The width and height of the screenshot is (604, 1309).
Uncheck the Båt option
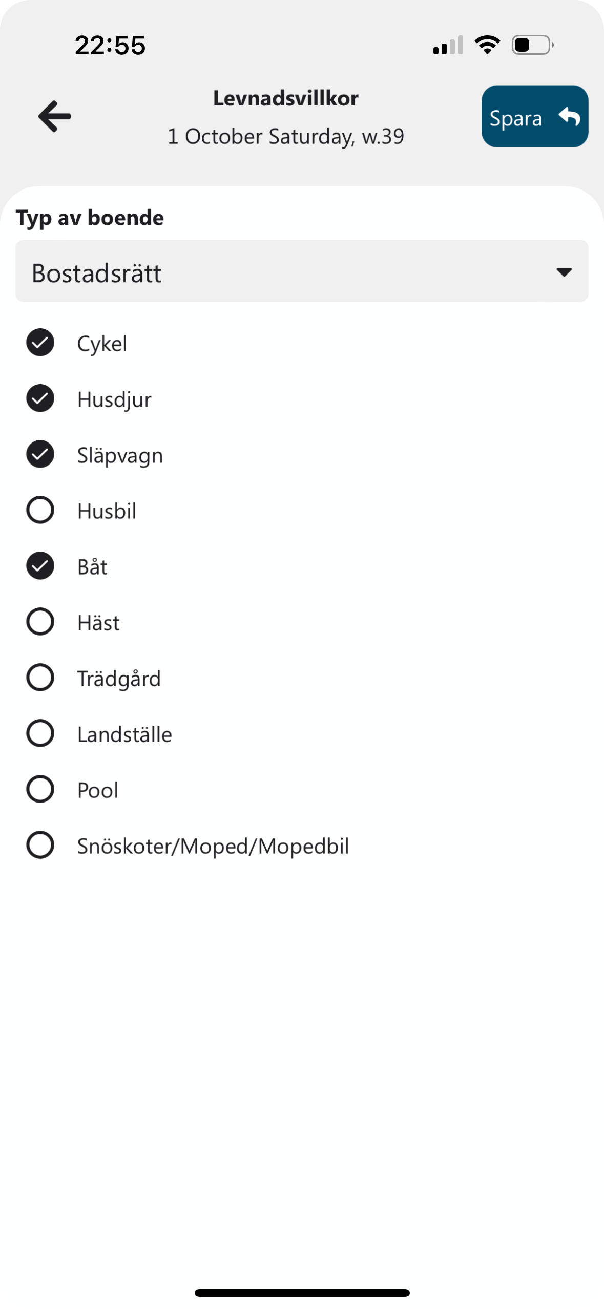40,566
